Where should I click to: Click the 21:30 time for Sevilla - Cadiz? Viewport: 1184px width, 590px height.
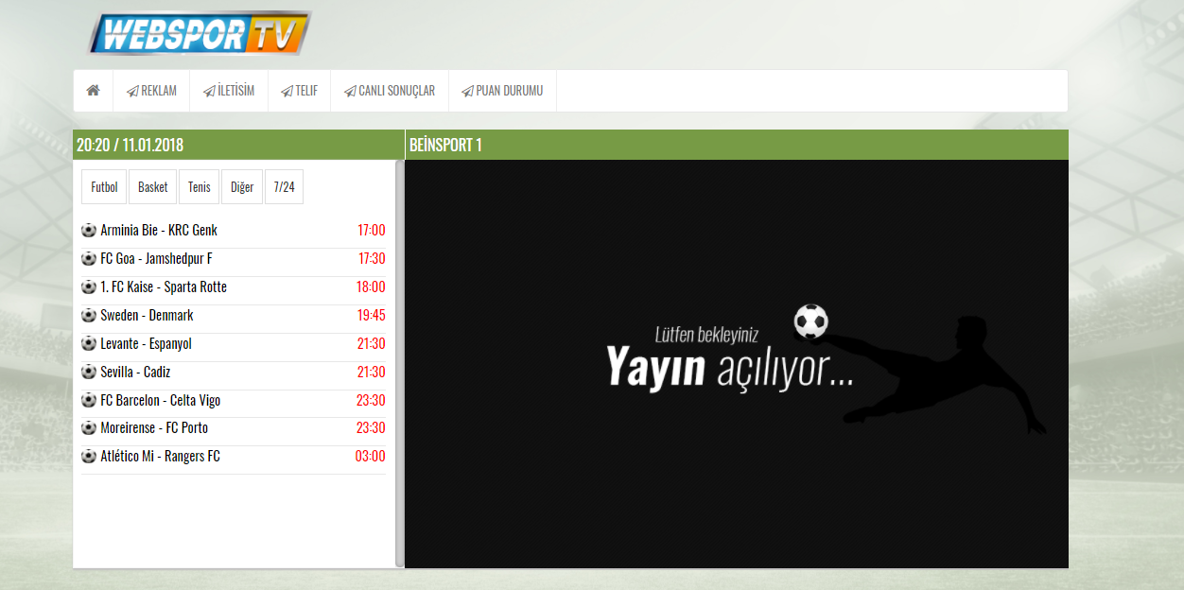[x=371, y=372]
